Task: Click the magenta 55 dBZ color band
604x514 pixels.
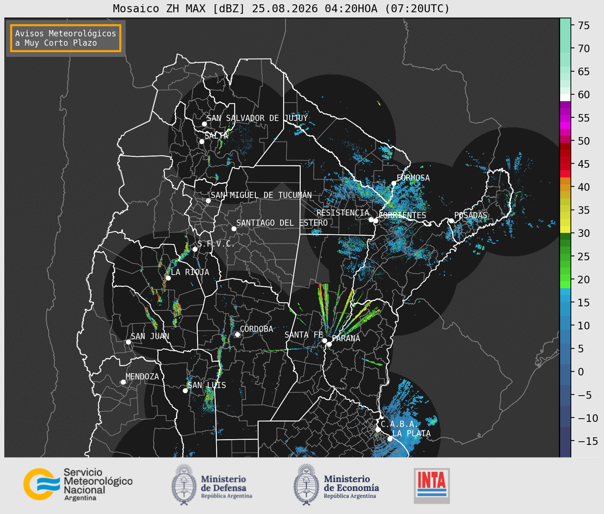Action: (x=565, y=118)
